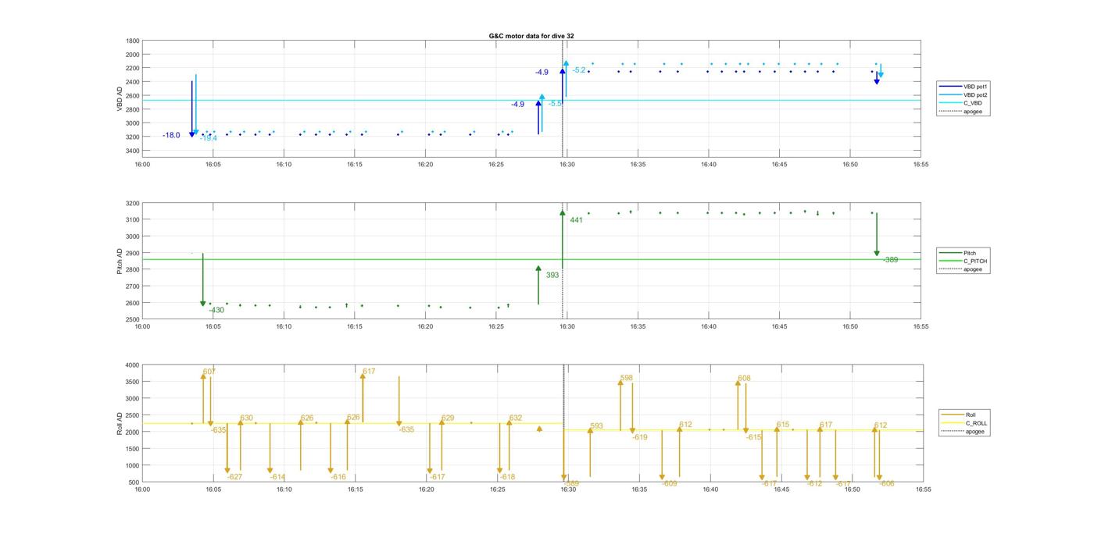Click the '-612' roll data label
Viewport: 1094px width, 541px height.
coord(815,484)
